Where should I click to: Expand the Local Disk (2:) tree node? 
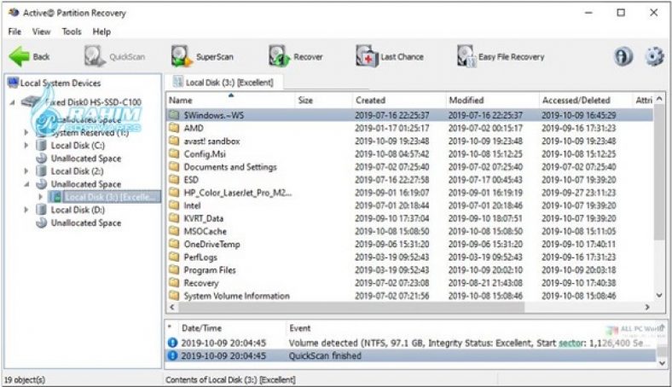coord(26,171)
